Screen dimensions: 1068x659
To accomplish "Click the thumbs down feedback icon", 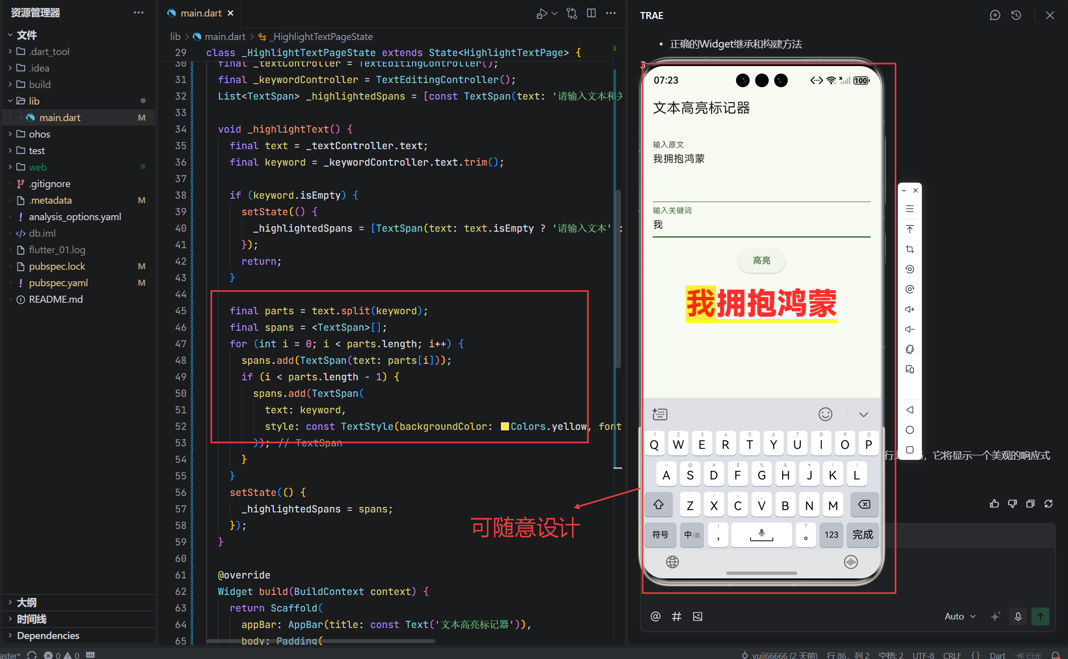I will tap(1012, 504).
